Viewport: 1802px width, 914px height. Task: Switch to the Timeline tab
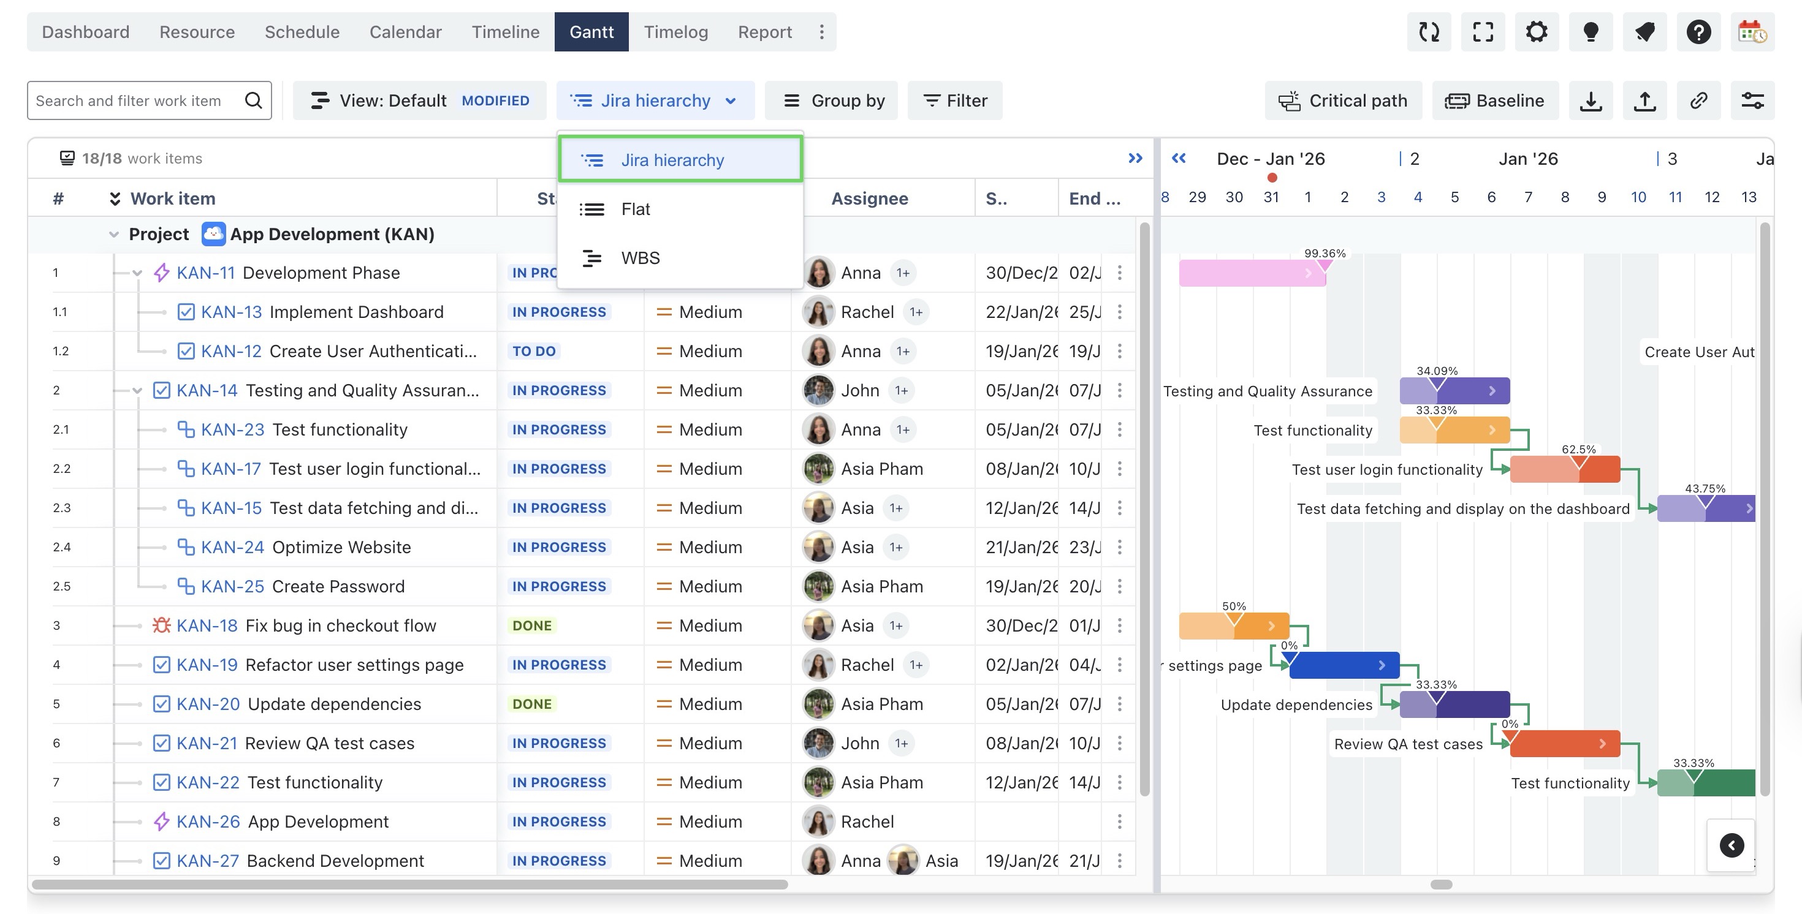pyautogui.click(x=505, y=31)
